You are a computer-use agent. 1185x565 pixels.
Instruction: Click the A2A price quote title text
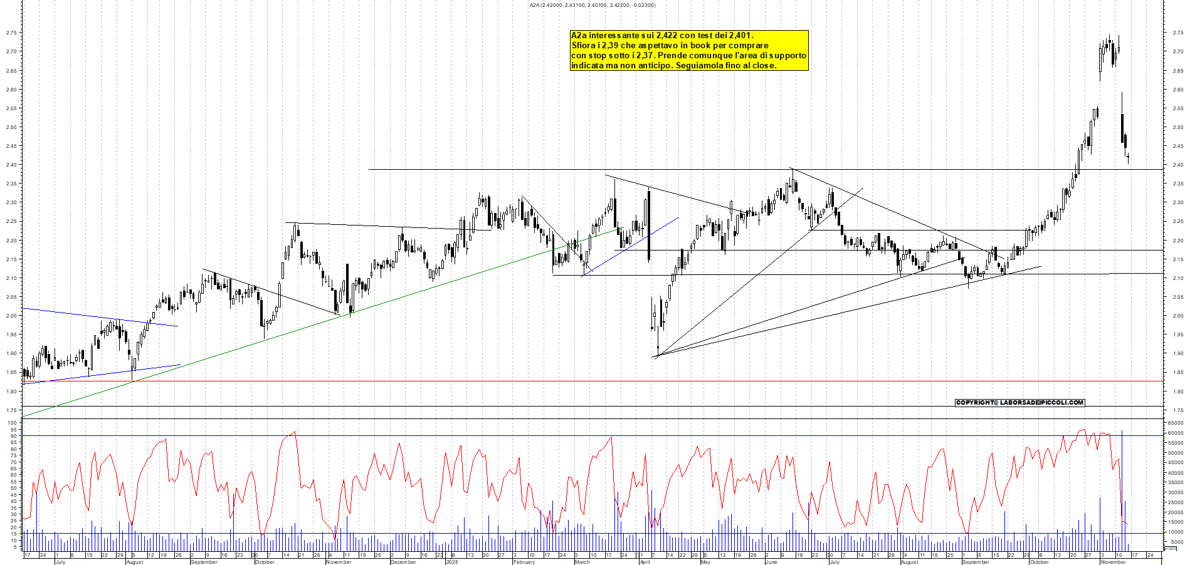coord(592,5)
